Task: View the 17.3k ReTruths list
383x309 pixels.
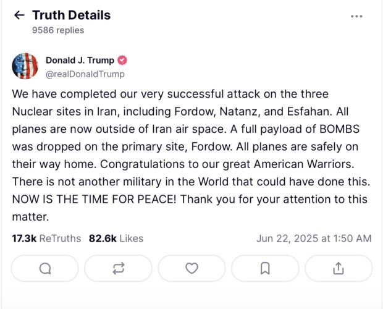Action: [46, 239]
